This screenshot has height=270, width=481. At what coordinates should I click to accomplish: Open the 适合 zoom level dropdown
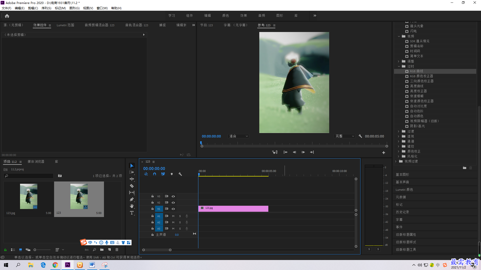pos(238,136)
